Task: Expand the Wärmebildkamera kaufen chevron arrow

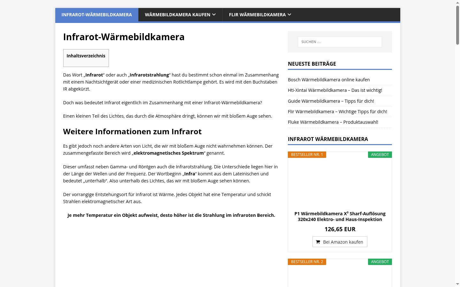Action: tap(214, 15)
